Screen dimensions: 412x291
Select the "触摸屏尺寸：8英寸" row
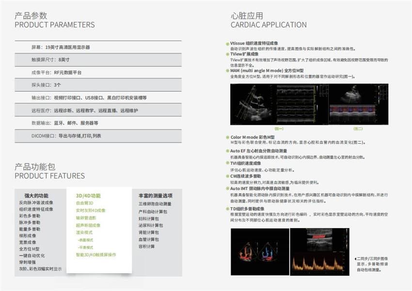(98, 60)
